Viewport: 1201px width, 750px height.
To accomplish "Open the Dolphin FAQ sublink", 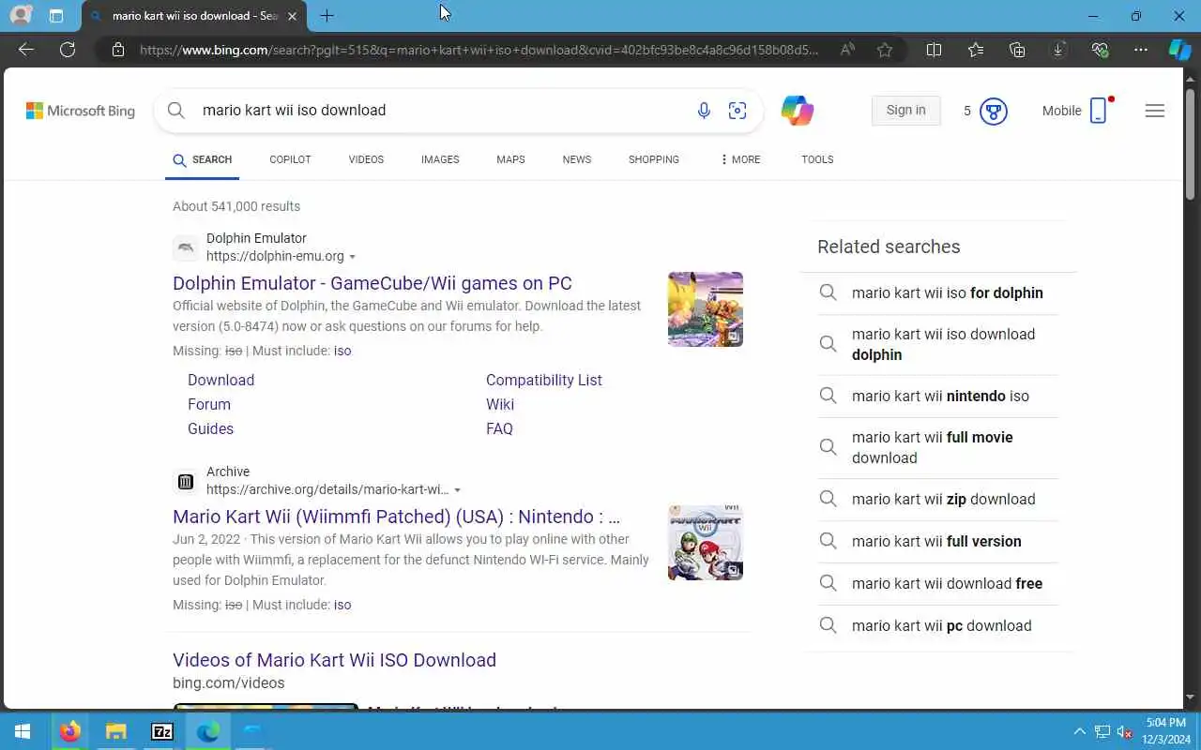I will pos(499,428).
